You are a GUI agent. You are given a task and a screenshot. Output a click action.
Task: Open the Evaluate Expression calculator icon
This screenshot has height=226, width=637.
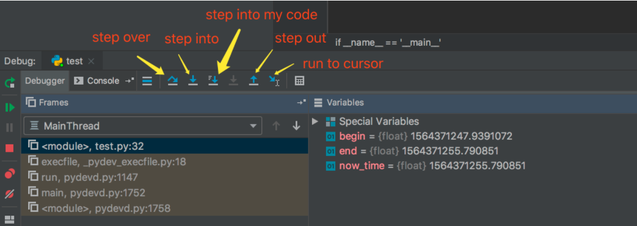[x=299, y=80]
